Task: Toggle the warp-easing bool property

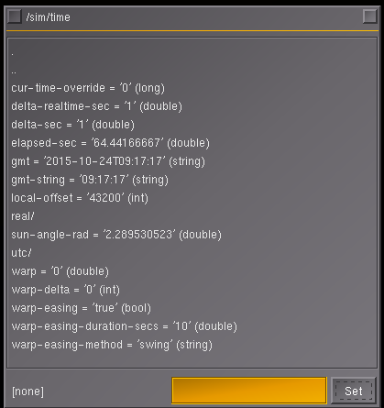Action: point(82,308)
